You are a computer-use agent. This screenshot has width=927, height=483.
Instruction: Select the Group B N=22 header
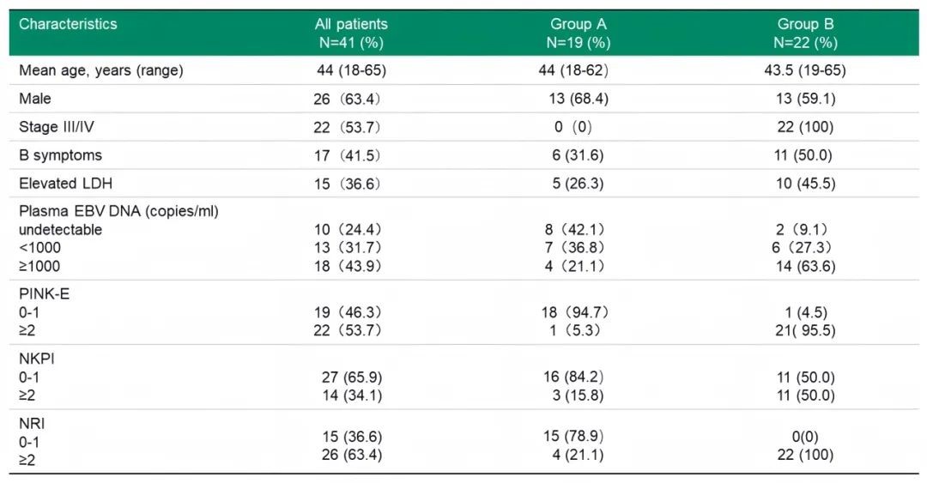pos(805,33)
